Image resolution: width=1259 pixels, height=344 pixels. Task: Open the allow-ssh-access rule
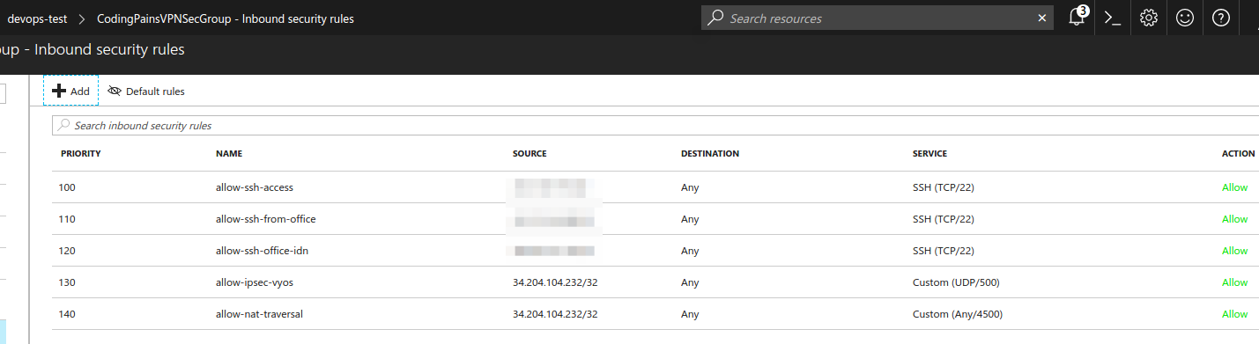point(255,187)
